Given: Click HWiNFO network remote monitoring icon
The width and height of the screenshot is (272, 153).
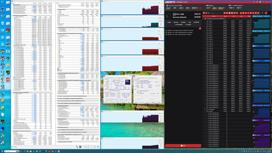Looking at the screenshot, I should click(x=77, y=147).
